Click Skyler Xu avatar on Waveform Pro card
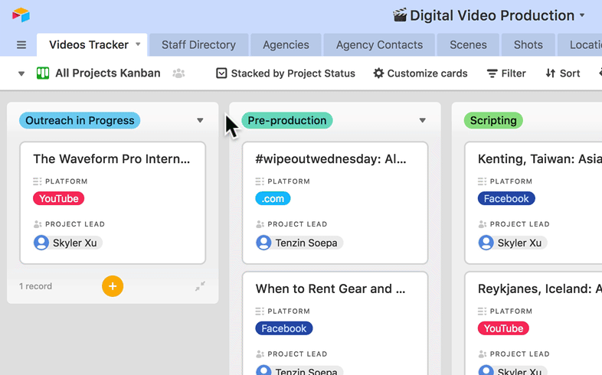Image resolution: width=602 pixels, height=375 pixels. (41, 243)
